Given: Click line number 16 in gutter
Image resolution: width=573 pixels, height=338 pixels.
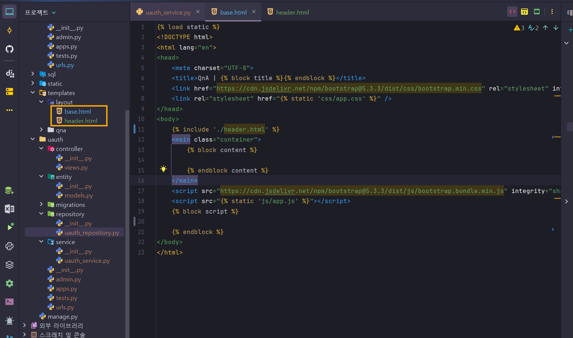Looking at the screenshot, I should point(141,180).
